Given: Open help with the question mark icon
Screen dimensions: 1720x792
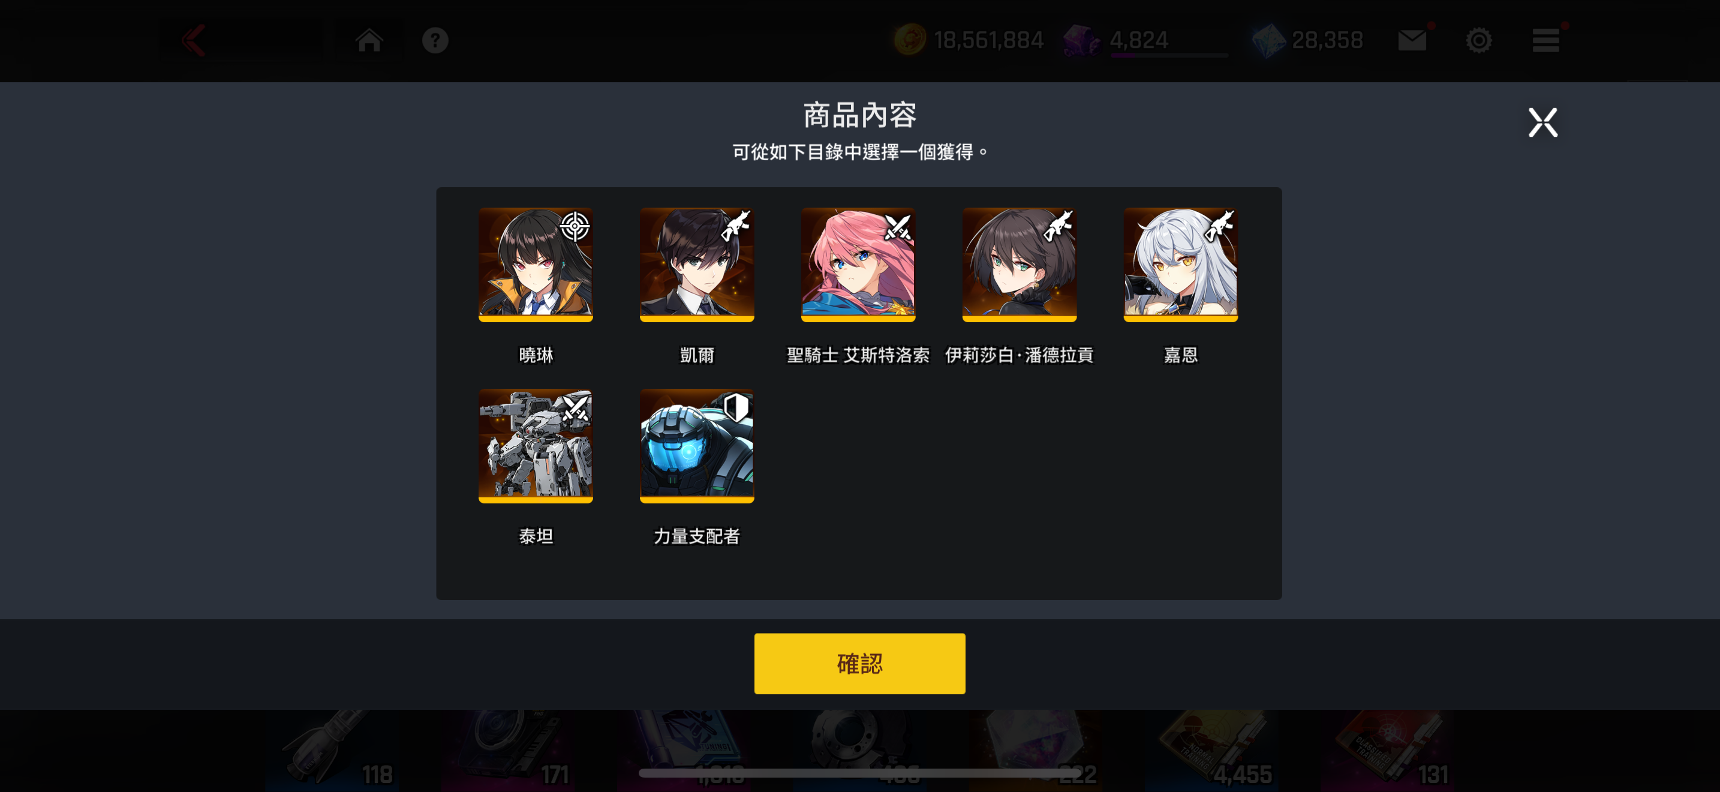Looking at the screenshot, I should point(435,40).
